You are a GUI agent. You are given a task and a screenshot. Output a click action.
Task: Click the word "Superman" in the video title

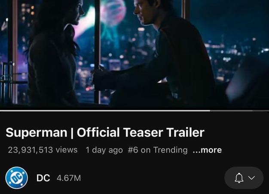tap(36, 132)
